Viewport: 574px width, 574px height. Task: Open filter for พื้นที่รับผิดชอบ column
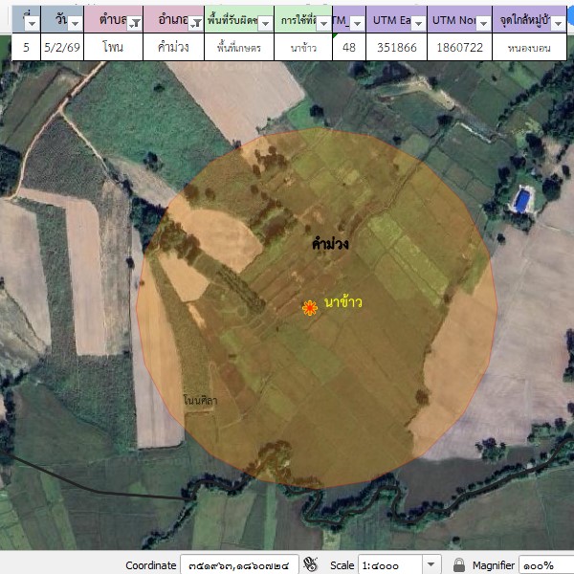(x=264, y=22)
